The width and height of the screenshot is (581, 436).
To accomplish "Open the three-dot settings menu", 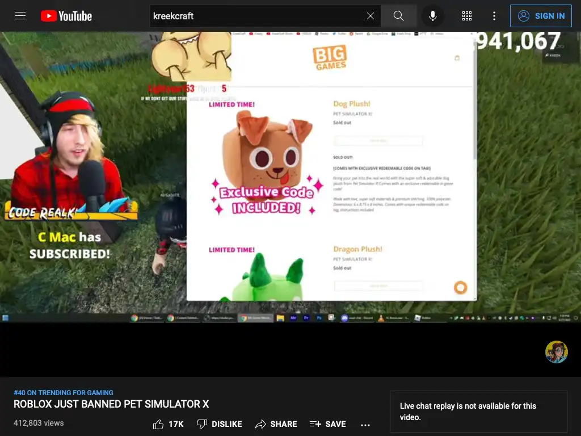I will pos(494,16).
